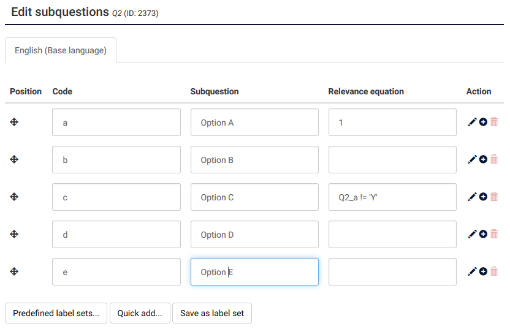Image resolution: width=510 pixels, height=329 pixels.
Task: Click the Option B subquestion field
Action: point(254,160)
